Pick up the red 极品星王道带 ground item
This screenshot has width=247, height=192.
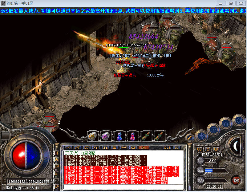[x=125, y=75]
